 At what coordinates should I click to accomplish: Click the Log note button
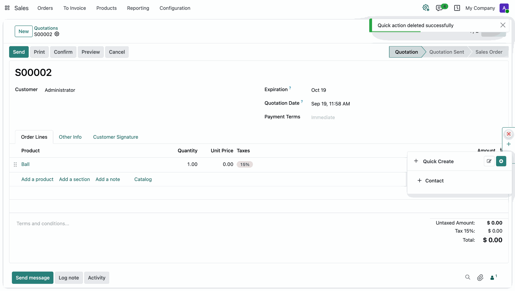tap(69, 278)
